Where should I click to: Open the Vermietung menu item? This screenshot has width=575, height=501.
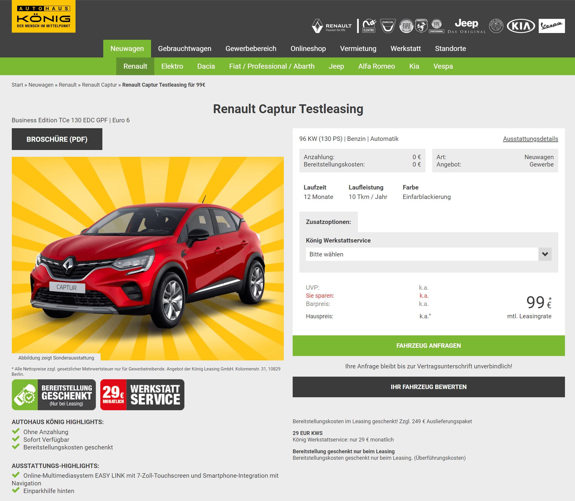[x=358, y=49]
